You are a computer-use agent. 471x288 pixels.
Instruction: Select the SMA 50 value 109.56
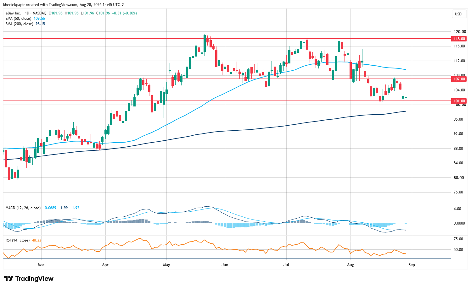point(39,19)
